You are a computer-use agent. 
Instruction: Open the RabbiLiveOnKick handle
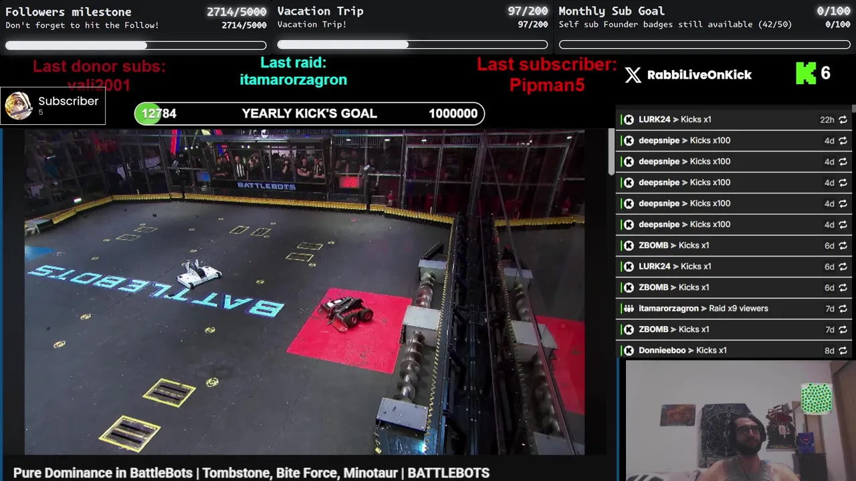tap(700, 75)
